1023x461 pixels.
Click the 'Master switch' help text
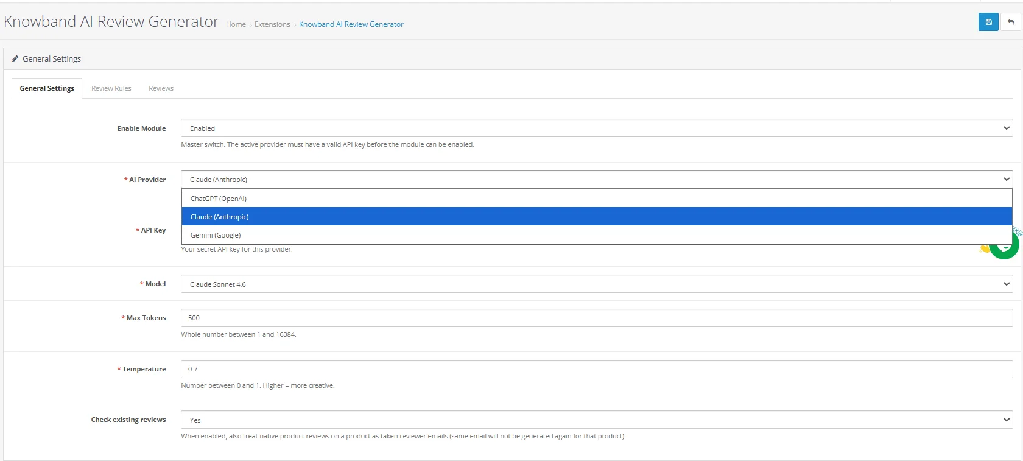328,144
